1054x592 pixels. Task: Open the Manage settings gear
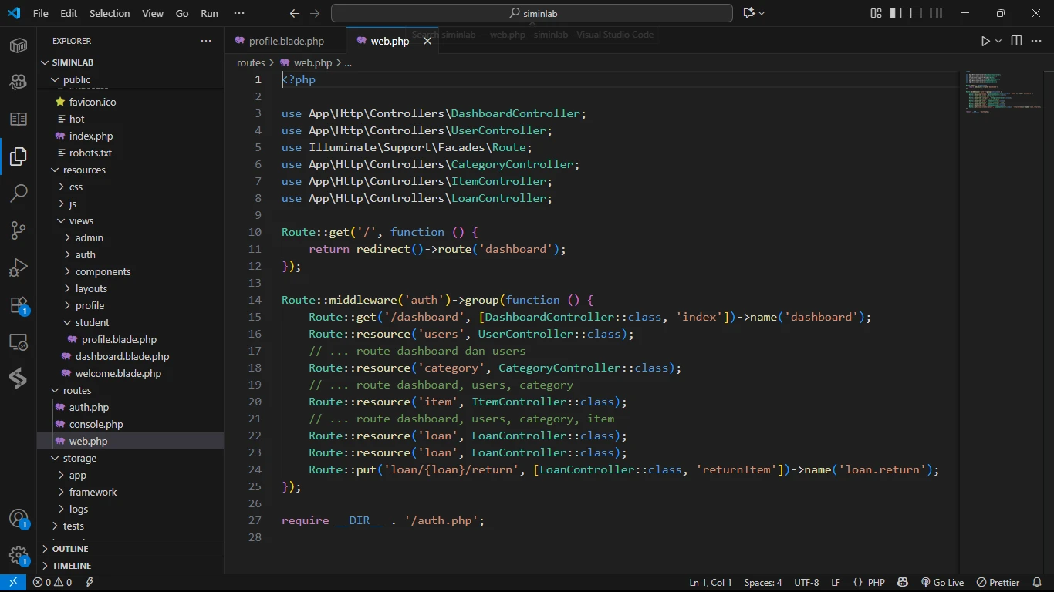(19, 555)
